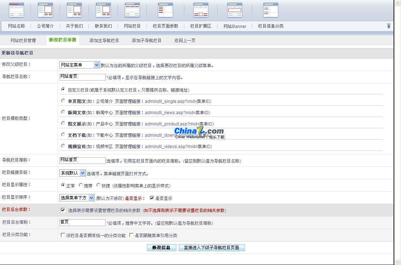
Task: Switch to the 网站栏目管理 tab
Action: click(23, 40)
